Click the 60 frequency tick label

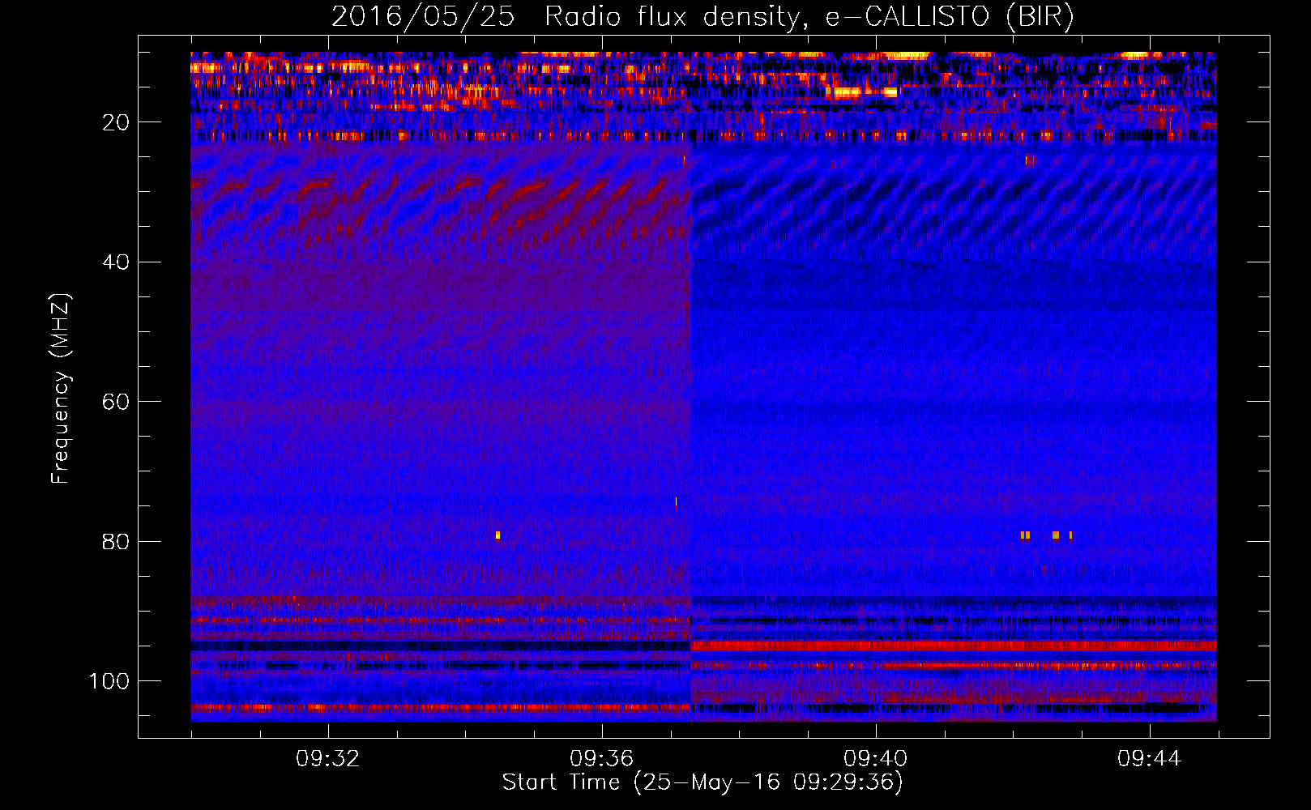[x=116, y=402]
